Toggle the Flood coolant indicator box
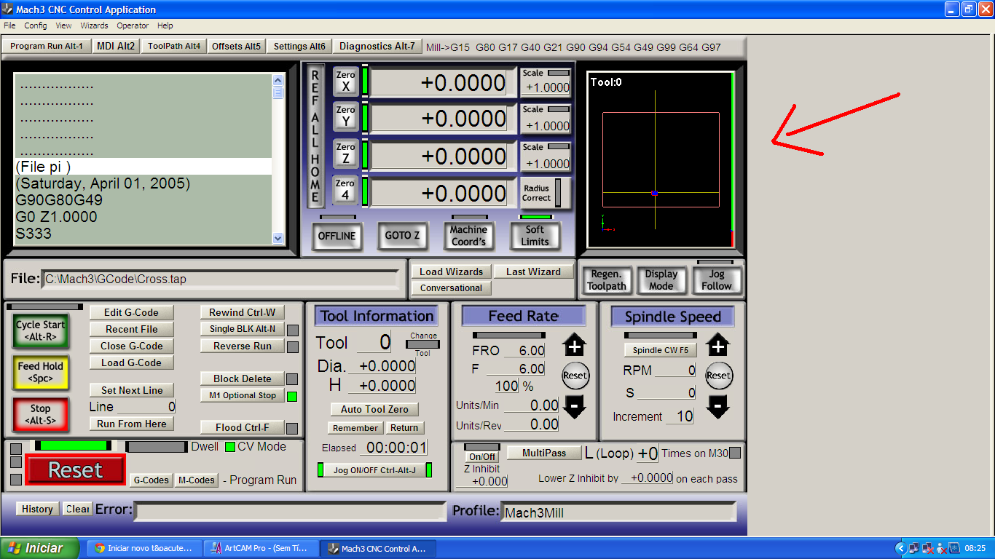This screenshot has width=995, height=559. pyautogui.click(x=292, y=428)
